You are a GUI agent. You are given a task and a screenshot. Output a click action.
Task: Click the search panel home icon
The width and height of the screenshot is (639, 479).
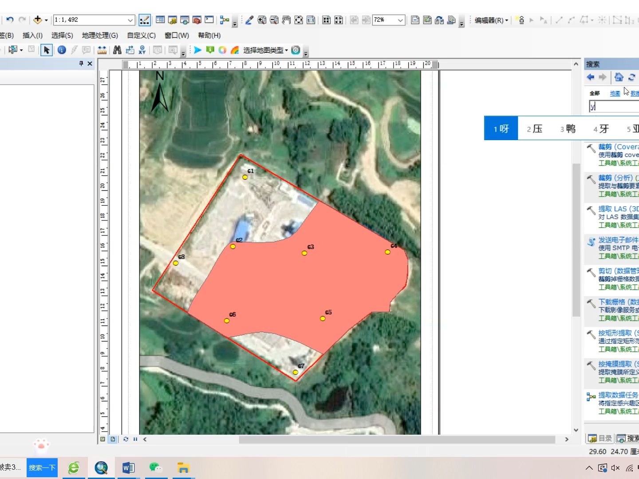pos(619,77)
